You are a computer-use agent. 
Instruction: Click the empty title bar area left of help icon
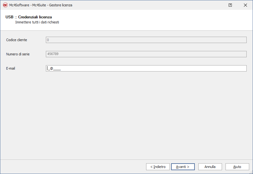pos(150,5)
